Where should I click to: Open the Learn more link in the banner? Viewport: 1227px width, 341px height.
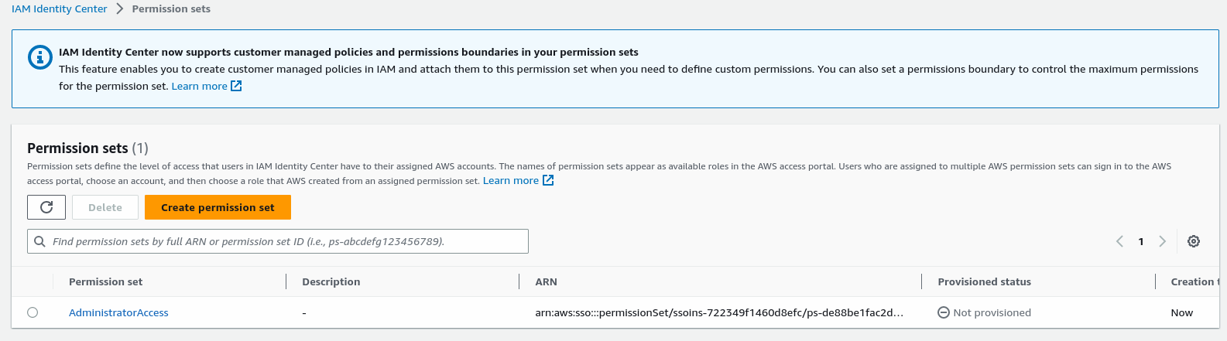[199, 86]
